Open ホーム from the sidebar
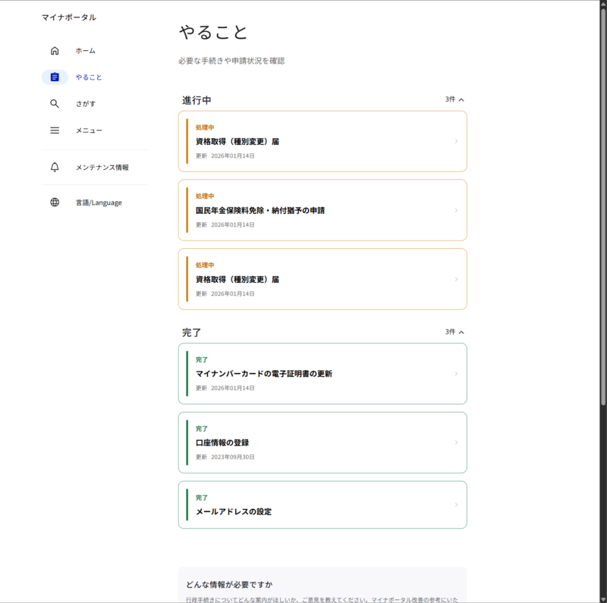607x603 pixels. [85, 51]
